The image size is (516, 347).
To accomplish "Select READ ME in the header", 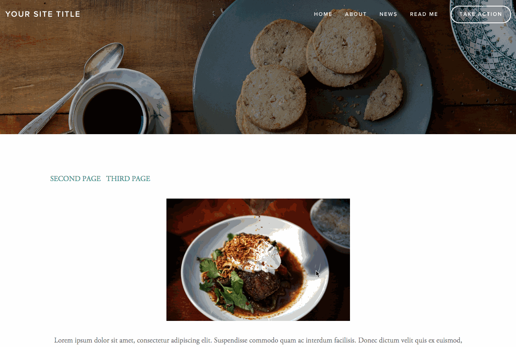I will 424,14.
